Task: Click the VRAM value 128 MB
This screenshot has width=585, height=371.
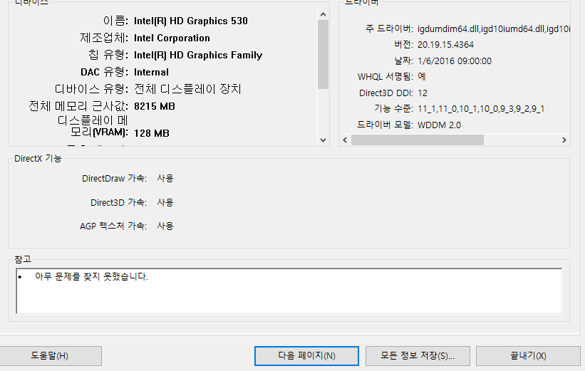Action: 152,133
